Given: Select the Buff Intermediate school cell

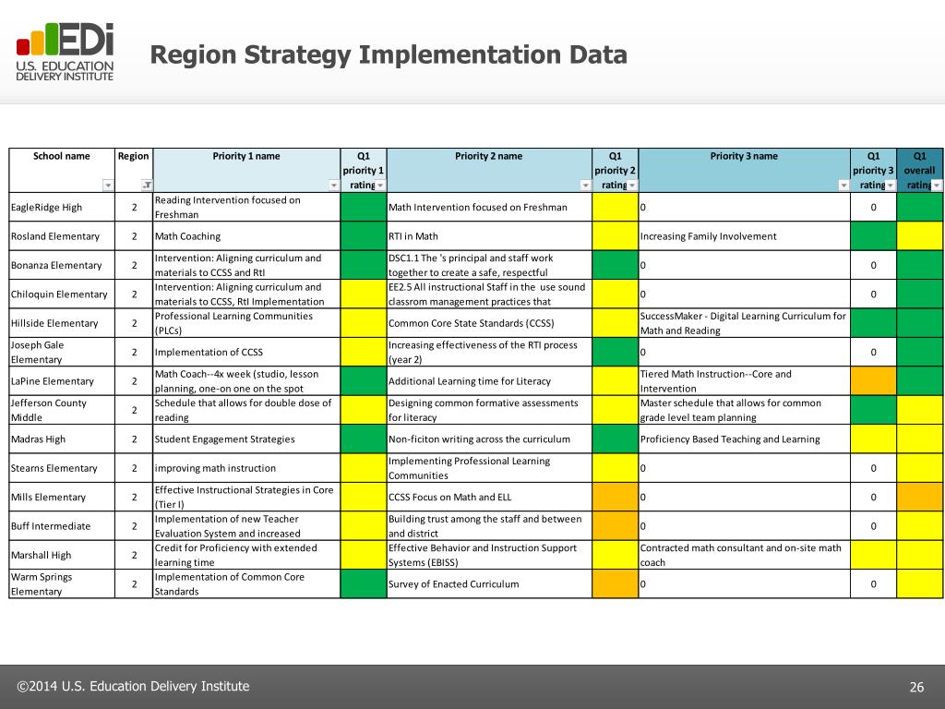Looking at the screenshot, I should point(62,525).
